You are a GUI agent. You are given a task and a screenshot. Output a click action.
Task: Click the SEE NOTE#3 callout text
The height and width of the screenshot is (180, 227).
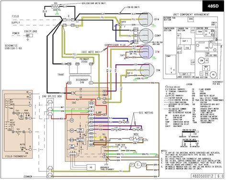(x=146, y=113)
